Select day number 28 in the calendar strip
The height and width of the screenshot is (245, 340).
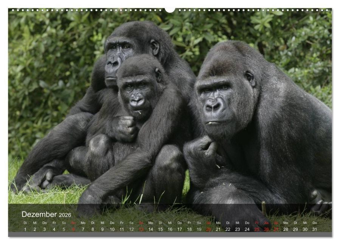pos(286,229)
